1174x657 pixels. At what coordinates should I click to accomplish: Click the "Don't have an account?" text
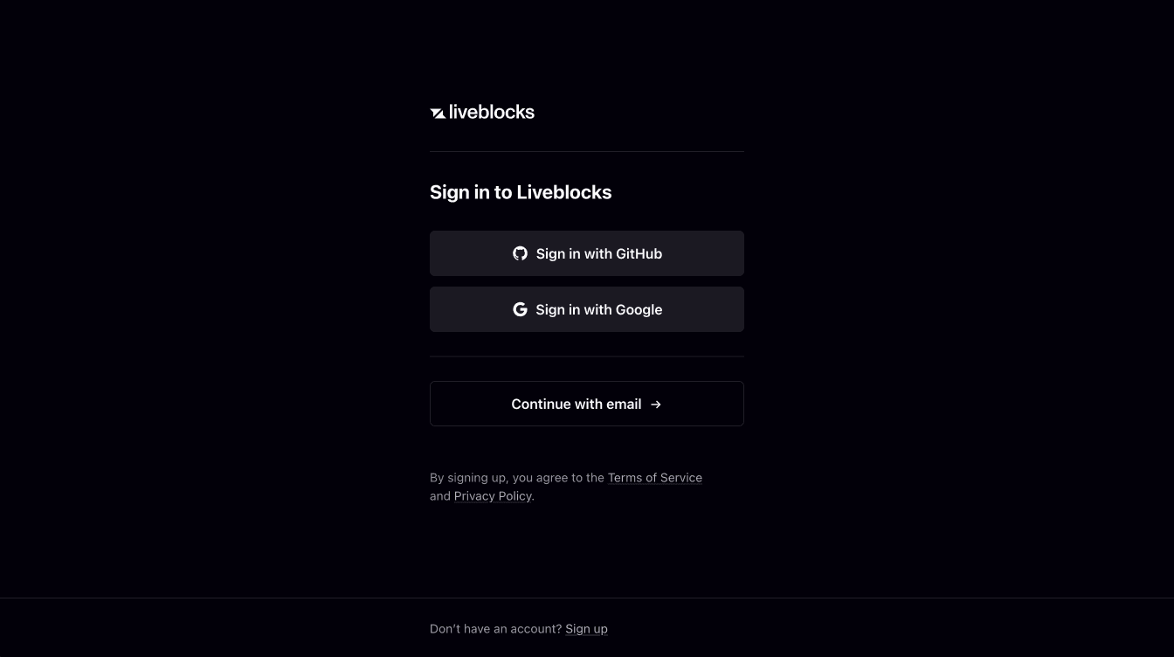pyautogui.click(x=495, y=629)
